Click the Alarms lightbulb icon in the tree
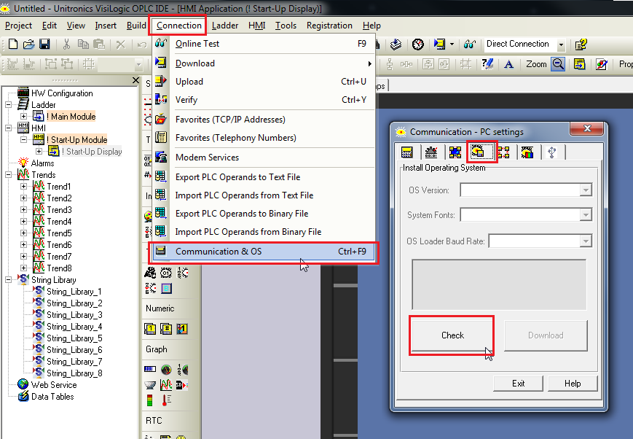This screenshot has width=633, height=439. coord(23,163)
